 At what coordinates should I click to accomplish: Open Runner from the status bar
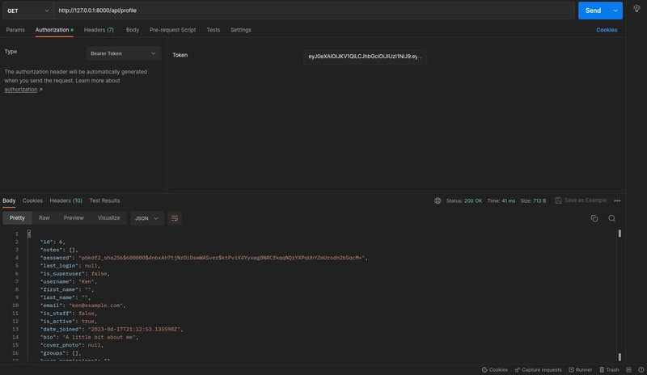click(x=580, y=369)
